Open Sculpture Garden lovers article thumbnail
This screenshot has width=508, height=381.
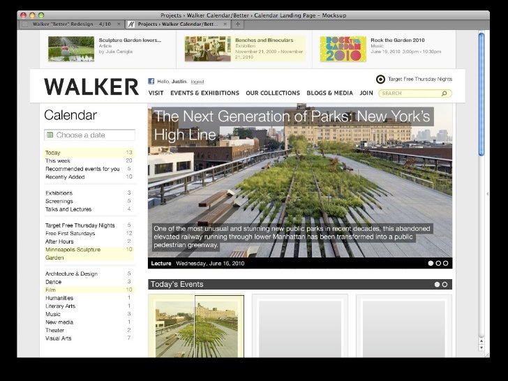point(71,49)
